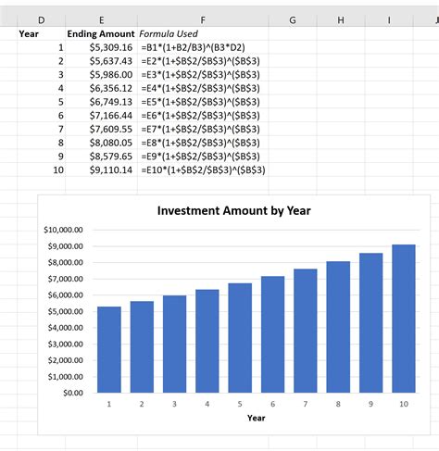Viewport: 439px width, 451px height.
Task: Select column H header
Action: click(341, 20)
